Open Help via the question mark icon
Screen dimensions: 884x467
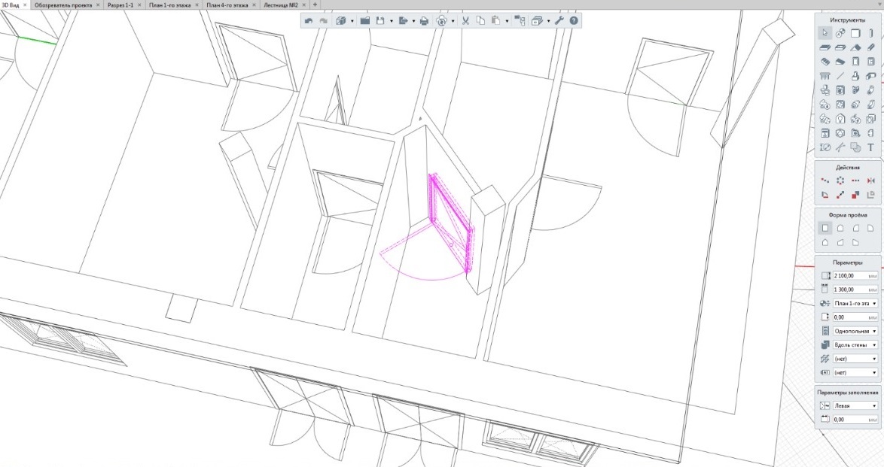click(574, 21)
